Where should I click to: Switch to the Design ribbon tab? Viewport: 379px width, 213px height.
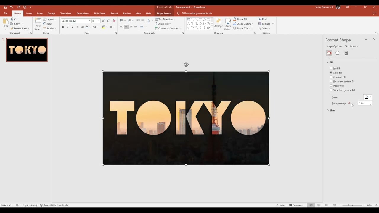click(51, 14)
